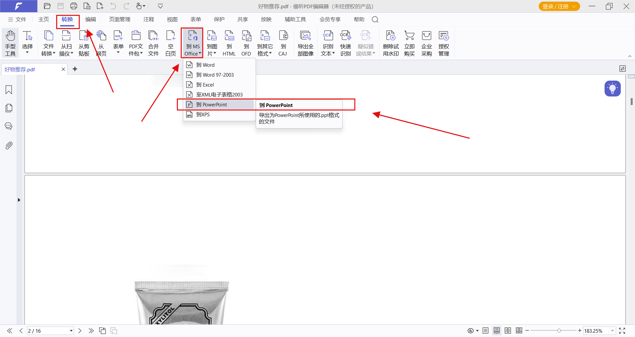This screenshot has width=635, height=337.
Task: Click the zoom out minus button
Action: coord(527,330)
